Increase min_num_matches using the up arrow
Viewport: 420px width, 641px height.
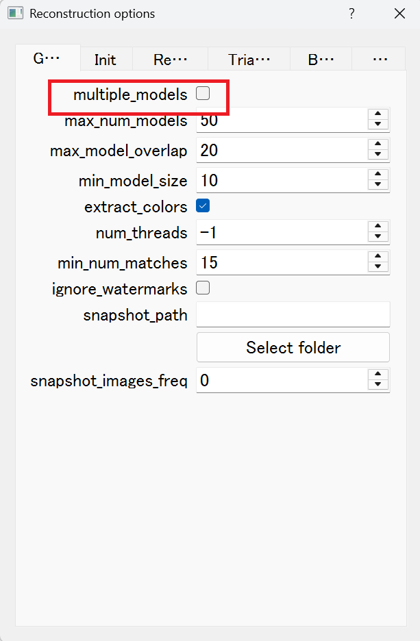(x=378, y=257)
